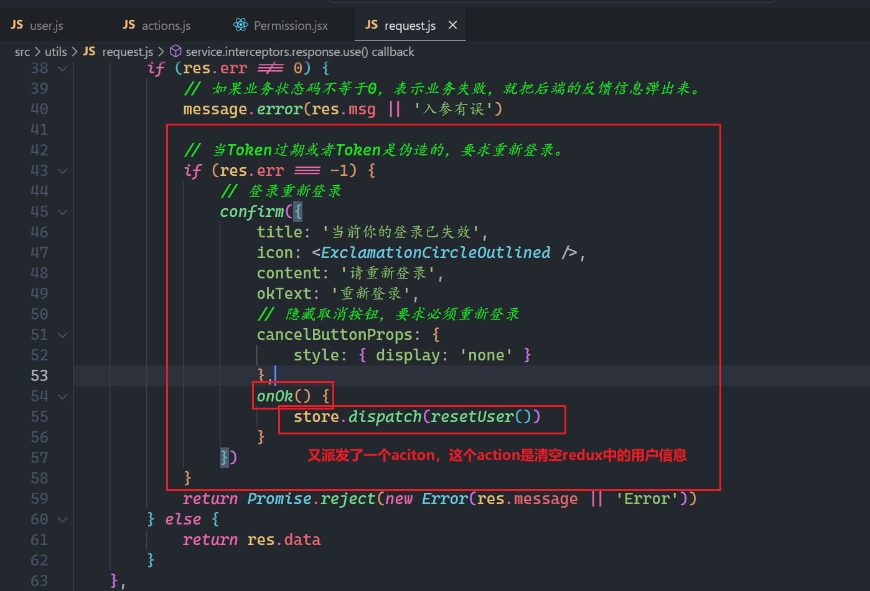Fold the confirm call at line 45
Viewport: 870px width, 591px height.
point(62,212)
